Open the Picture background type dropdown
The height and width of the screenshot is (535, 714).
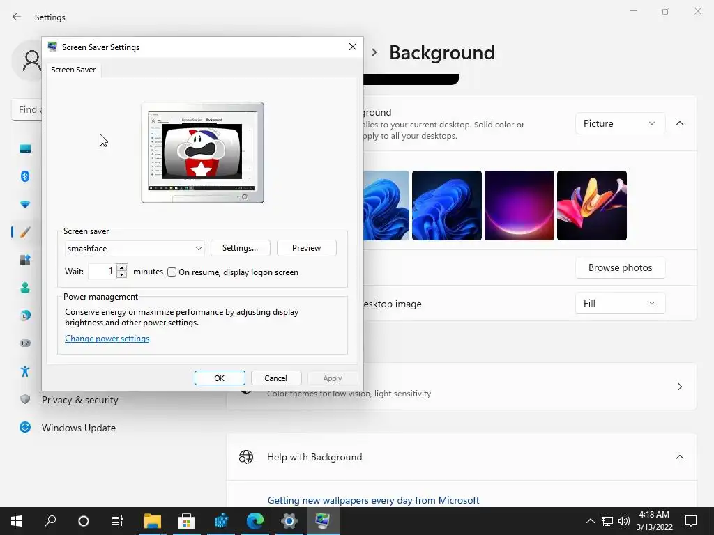click(620, 123)
